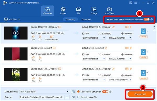
Task: Click Add Files button
Action: (10, 19)
